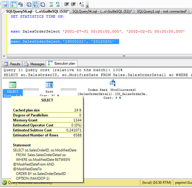Open toolbar options overflow arrow
Viewport: 192px width, 188px height.
click(x=87, y=6)
